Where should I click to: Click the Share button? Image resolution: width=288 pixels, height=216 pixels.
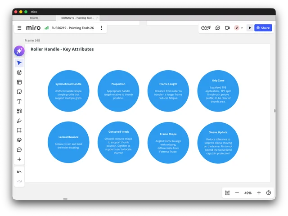(263, 28)
